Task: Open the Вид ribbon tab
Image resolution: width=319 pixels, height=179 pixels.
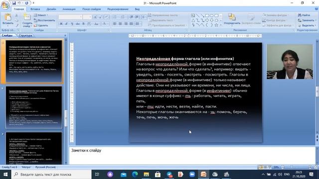Action: (x=137, y=9)
